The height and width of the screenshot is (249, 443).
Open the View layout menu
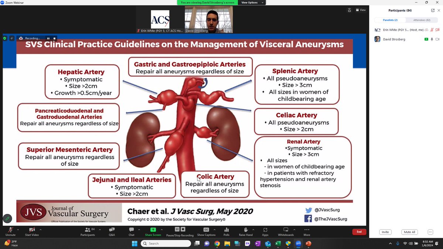point(360,10)
